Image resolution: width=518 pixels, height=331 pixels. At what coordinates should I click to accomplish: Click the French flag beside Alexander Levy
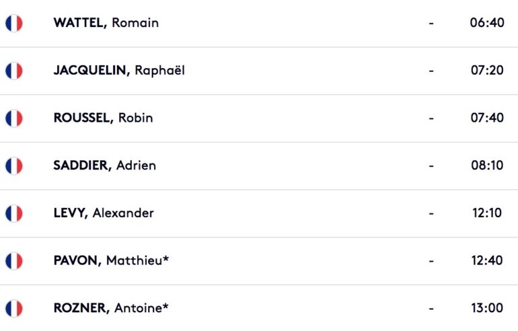coord(13,213)
